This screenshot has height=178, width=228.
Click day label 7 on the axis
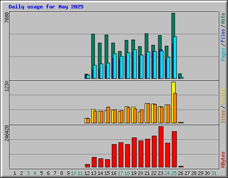click(x=55, y=173)
